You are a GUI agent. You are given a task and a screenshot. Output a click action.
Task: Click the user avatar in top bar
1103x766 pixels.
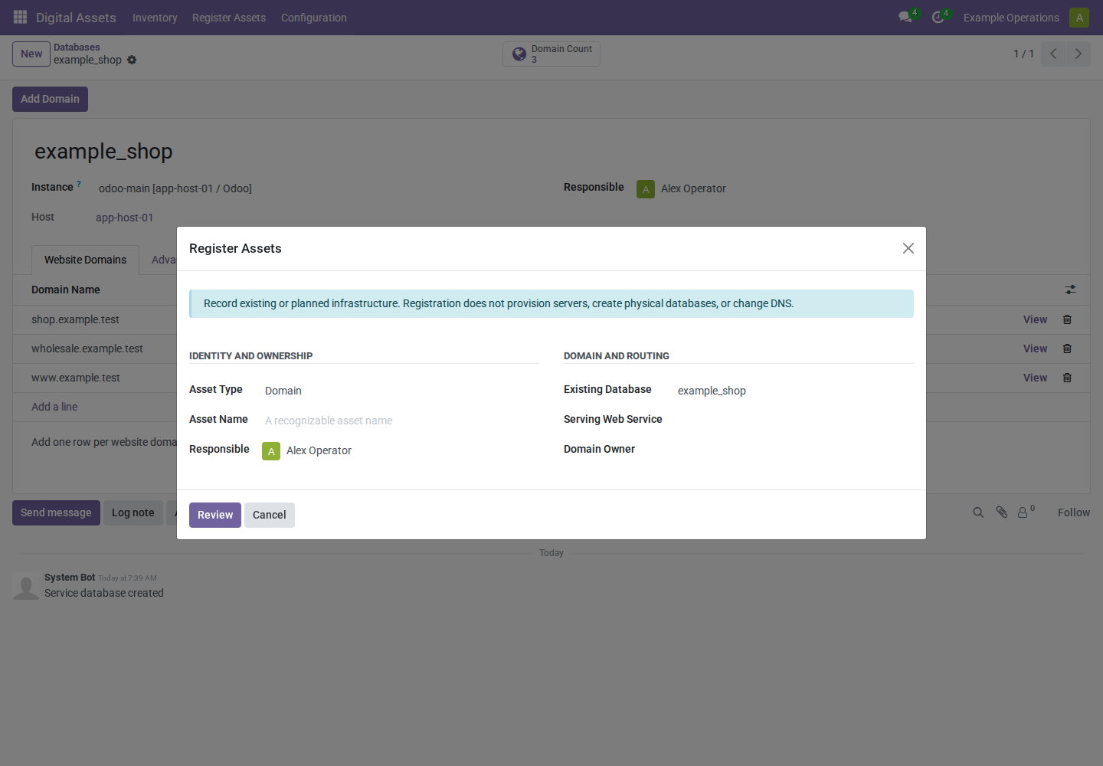(1079, 17)
